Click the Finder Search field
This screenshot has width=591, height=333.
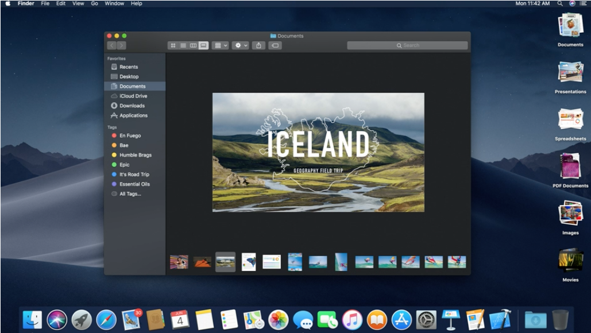pos(407,45)
